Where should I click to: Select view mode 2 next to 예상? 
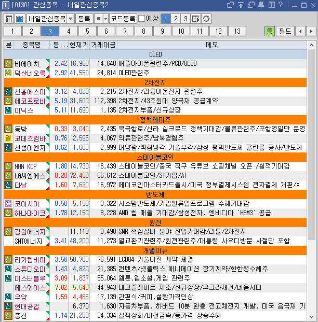(176, 19)
